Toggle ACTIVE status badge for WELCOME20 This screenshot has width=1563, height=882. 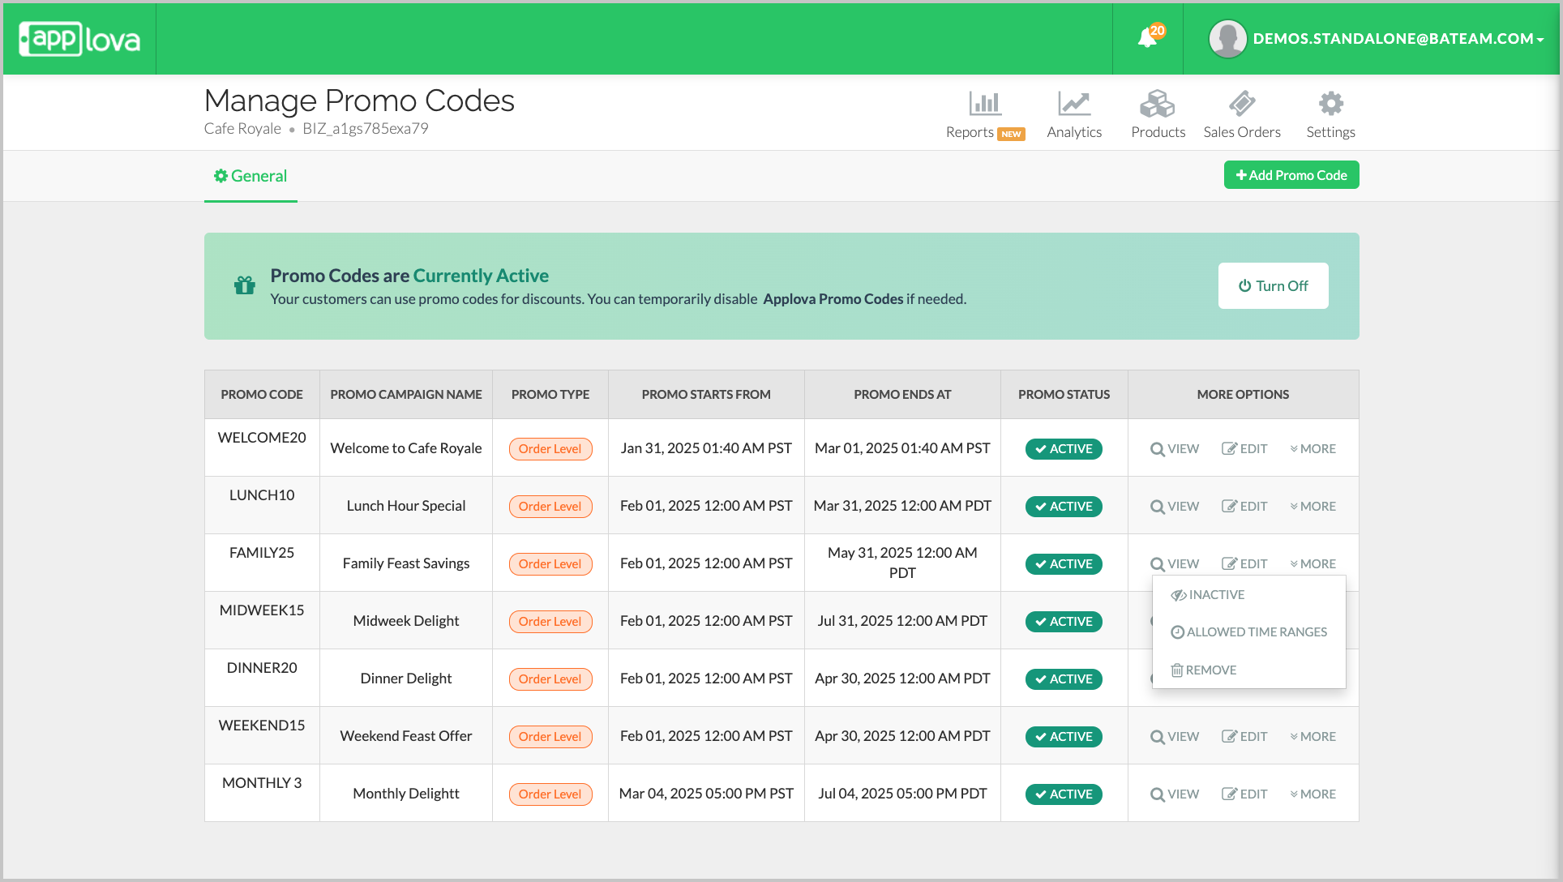pos(1063,449)
